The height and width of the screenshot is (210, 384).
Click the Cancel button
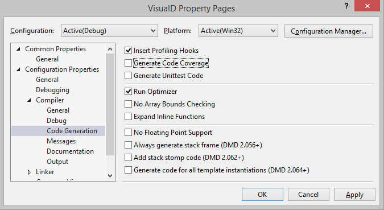tap(308, 194)
